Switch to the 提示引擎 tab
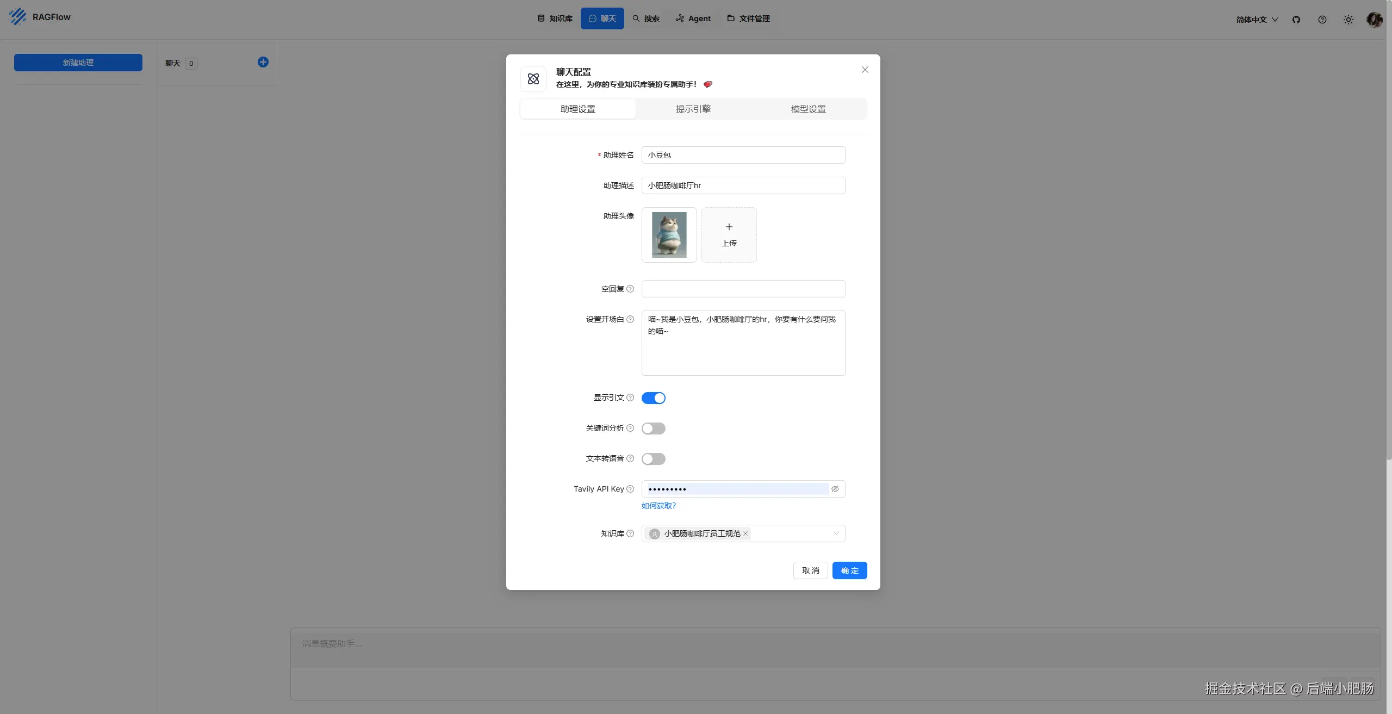Image resolution: width=1392 pixels, height=714 pixels. coord(693,109)
